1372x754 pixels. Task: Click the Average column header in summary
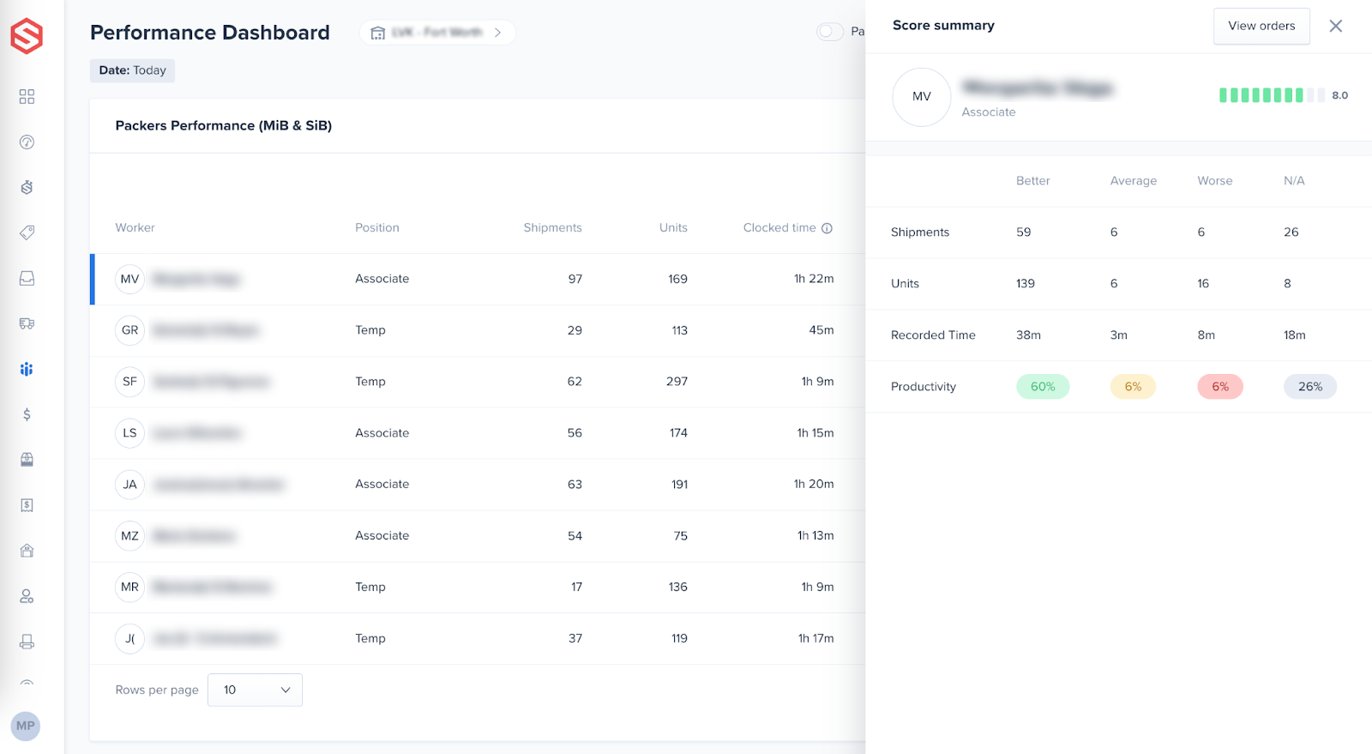click(x=1133, y=181)
